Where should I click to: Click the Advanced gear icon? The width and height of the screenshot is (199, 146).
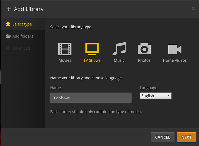click(8, 48)
